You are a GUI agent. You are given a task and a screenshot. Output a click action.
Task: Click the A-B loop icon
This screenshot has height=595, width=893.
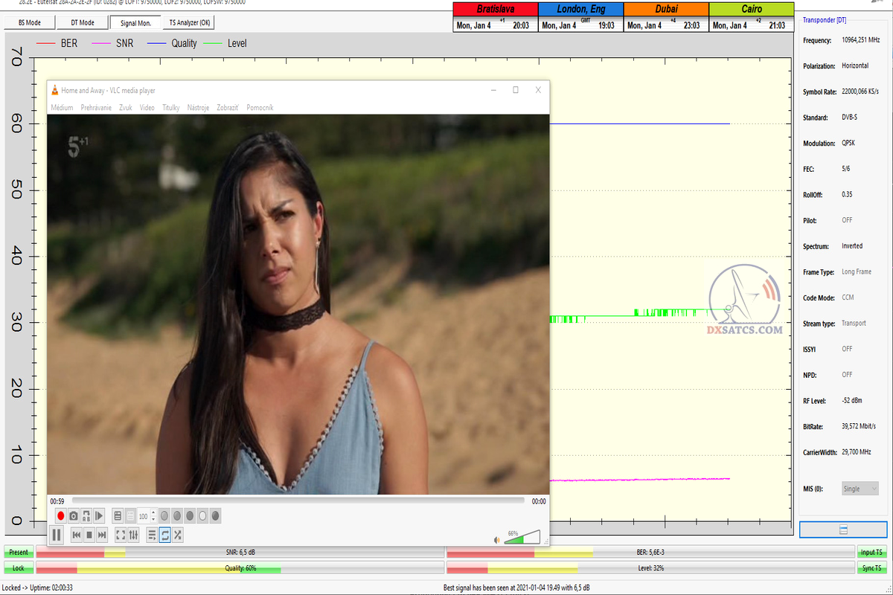click(x=86, y=515)
